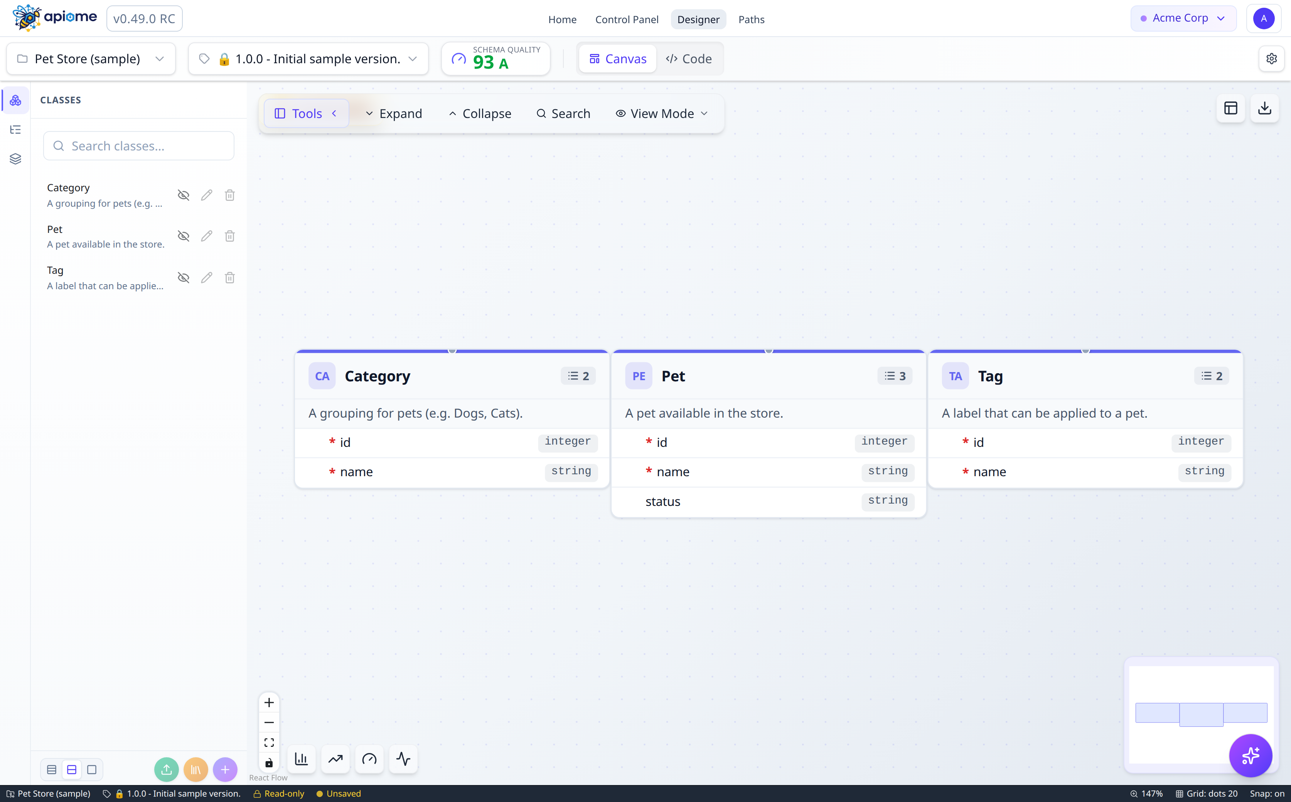The width and height of the screenshot is (1291, 802).
Task: Open the Pet Store (sample) project dropdown
Action: 91,58
